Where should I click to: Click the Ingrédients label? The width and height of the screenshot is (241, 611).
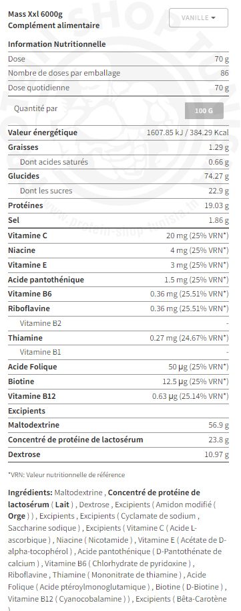point(30,493)
